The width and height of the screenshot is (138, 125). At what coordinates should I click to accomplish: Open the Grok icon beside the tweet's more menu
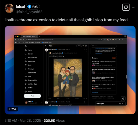coord(126,7)
